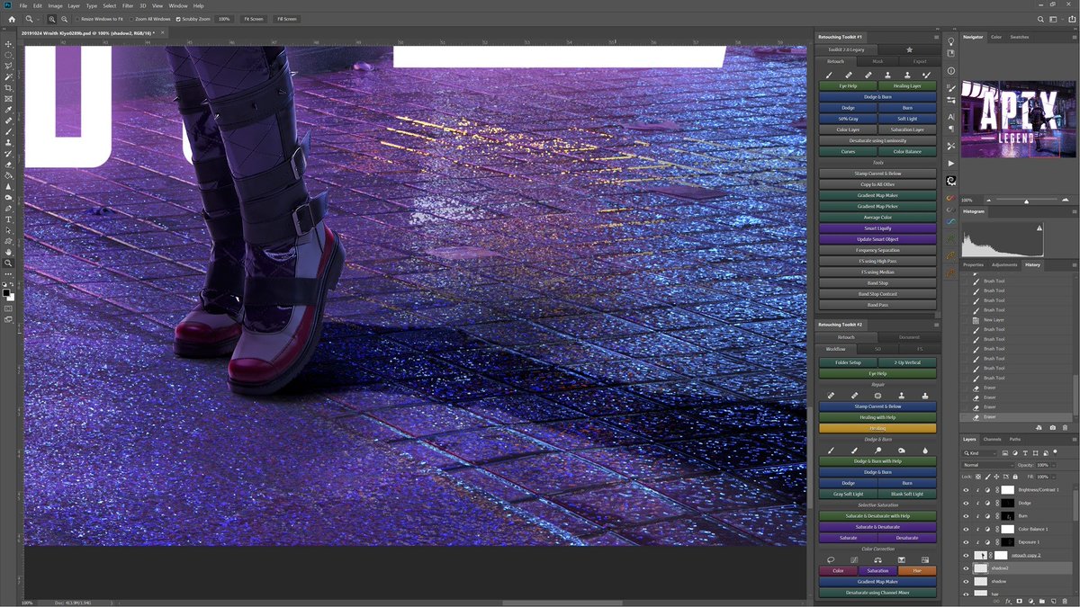This screenshot has width=1080, height=607.
Task: Select the Pen tool
Action: tap(9, 208)
